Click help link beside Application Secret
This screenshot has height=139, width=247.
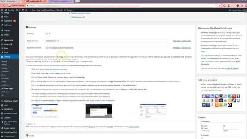pyautogui.click(x=182, y=48)
